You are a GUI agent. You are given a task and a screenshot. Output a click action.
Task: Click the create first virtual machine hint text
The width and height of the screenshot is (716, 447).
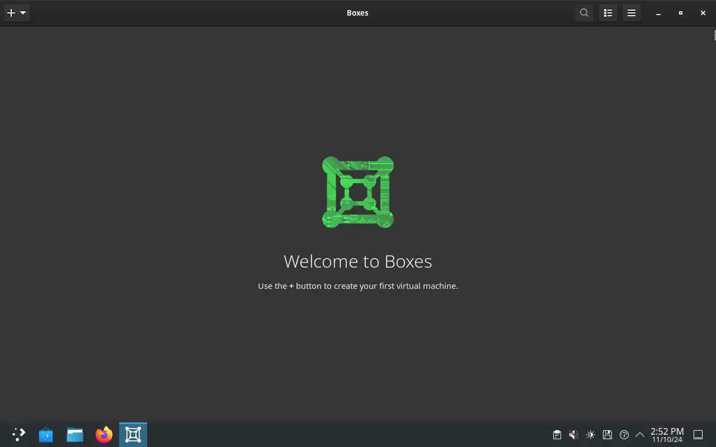[x=358, y=286]
